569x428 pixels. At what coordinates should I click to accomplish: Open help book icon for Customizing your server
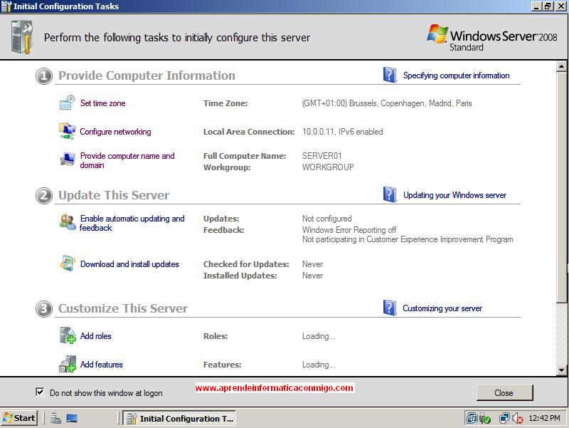pyautogui.click(x=390, y=308)
